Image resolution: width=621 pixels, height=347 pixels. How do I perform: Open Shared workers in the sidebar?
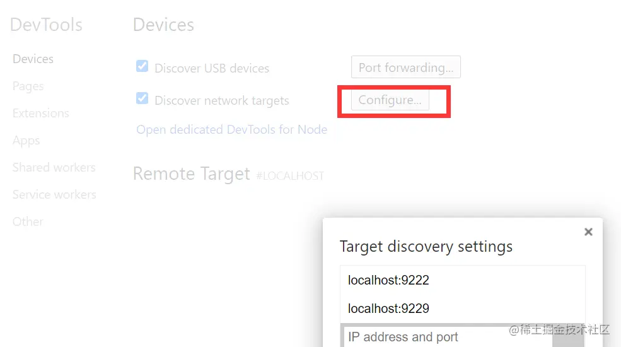click(54, 168)
